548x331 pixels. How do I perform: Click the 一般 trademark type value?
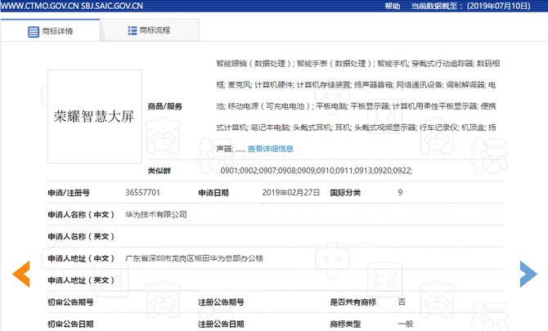(406, 324)
